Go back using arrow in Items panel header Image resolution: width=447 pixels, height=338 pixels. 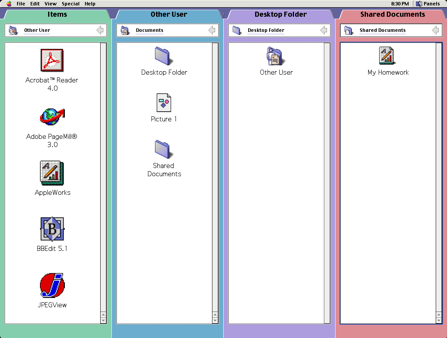pos(100,30)
